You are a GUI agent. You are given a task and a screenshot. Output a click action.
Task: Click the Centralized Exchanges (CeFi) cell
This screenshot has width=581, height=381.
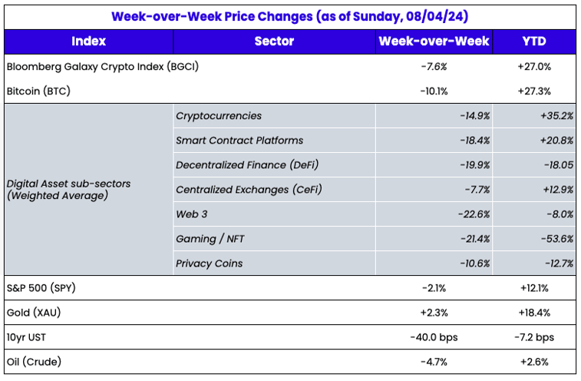[249, 190]
